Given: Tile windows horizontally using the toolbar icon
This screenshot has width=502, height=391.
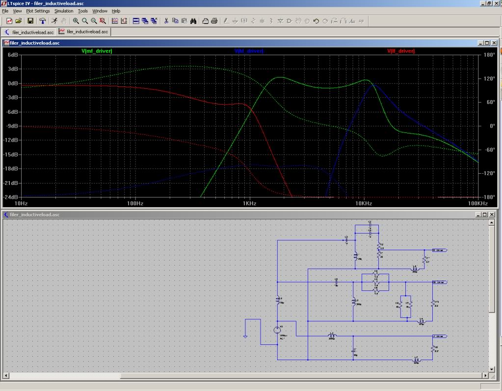Looking at the screenshot, I should (136, 21).
